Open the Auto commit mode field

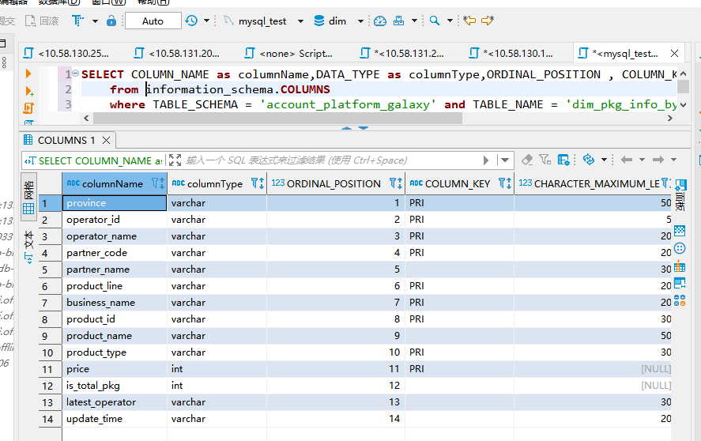(153, 21)
